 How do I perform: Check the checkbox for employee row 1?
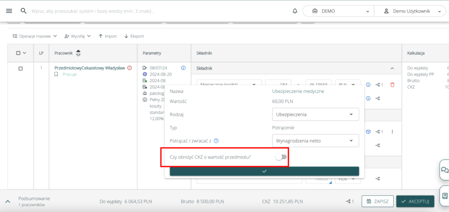pos(21,68)
